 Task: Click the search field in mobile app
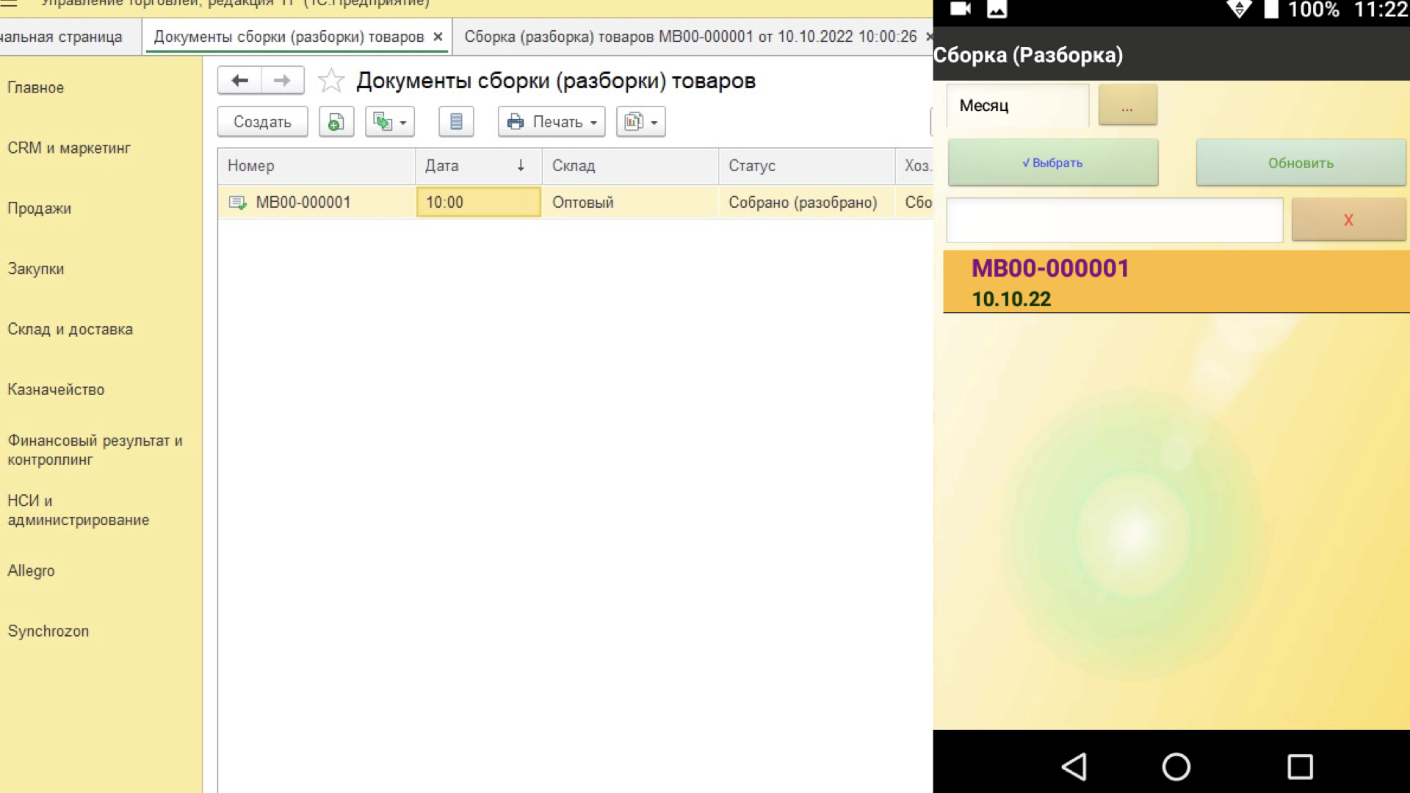(1115, 220)
